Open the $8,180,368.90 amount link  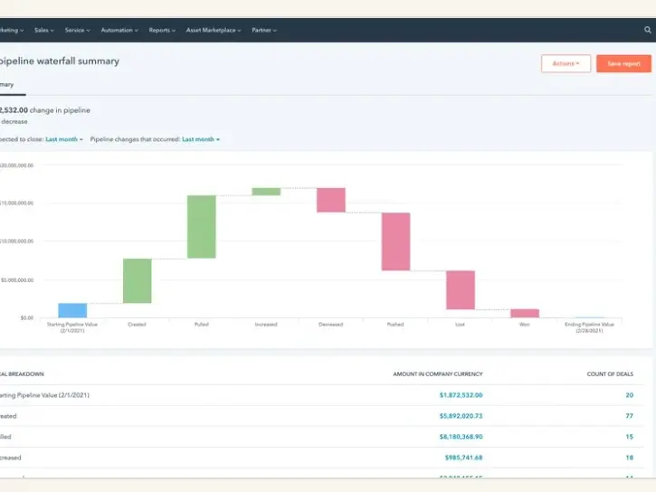tap(461, 437)
